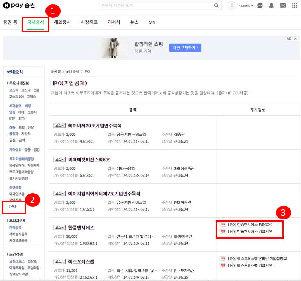Open 시가총액 sidebar link

(x=15, y=106)
